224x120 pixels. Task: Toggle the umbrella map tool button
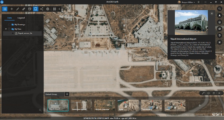(220, 35)
